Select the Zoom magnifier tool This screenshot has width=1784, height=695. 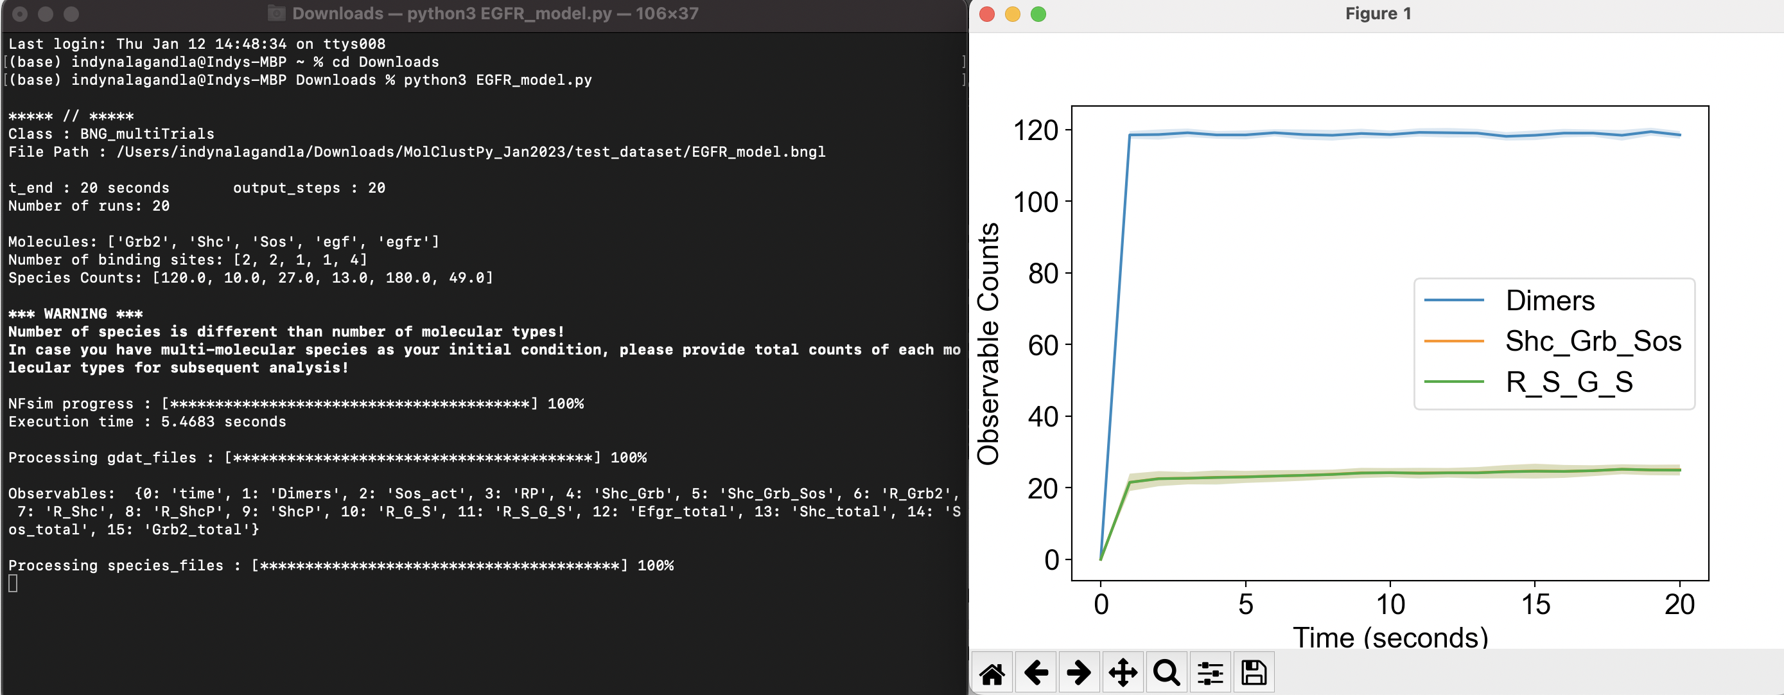pyautogui.click(x=1166, y=672)
